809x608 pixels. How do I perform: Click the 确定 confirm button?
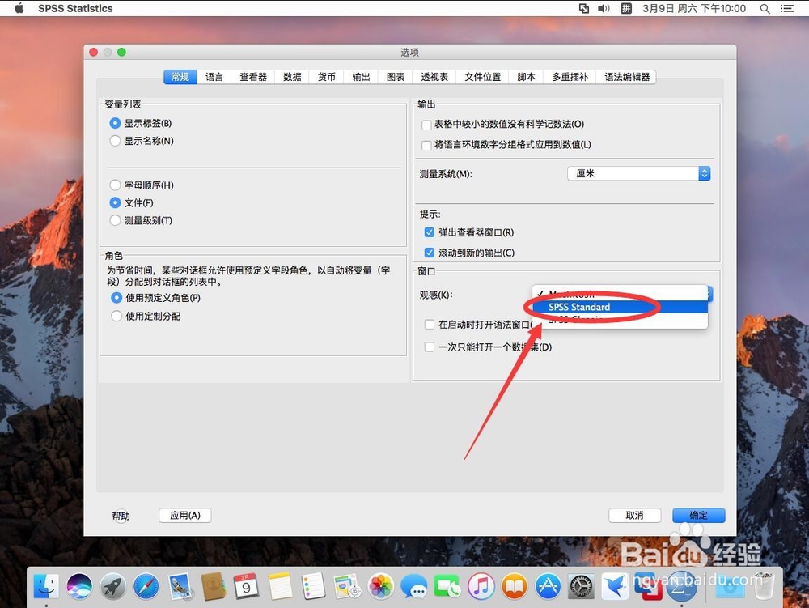(699, 515)
